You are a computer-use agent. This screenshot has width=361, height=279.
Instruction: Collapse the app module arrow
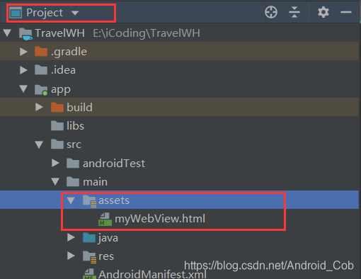(x=23, y=89)
